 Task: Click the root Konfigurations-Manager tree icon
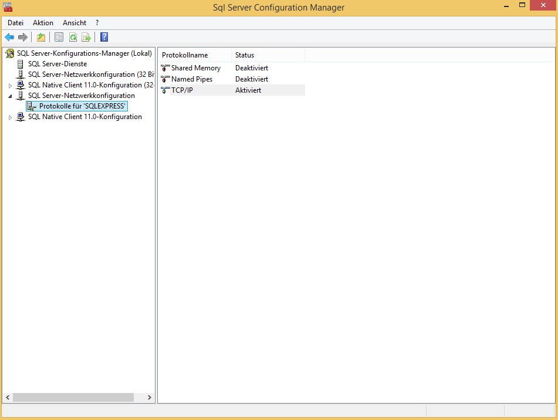(9, 53)
